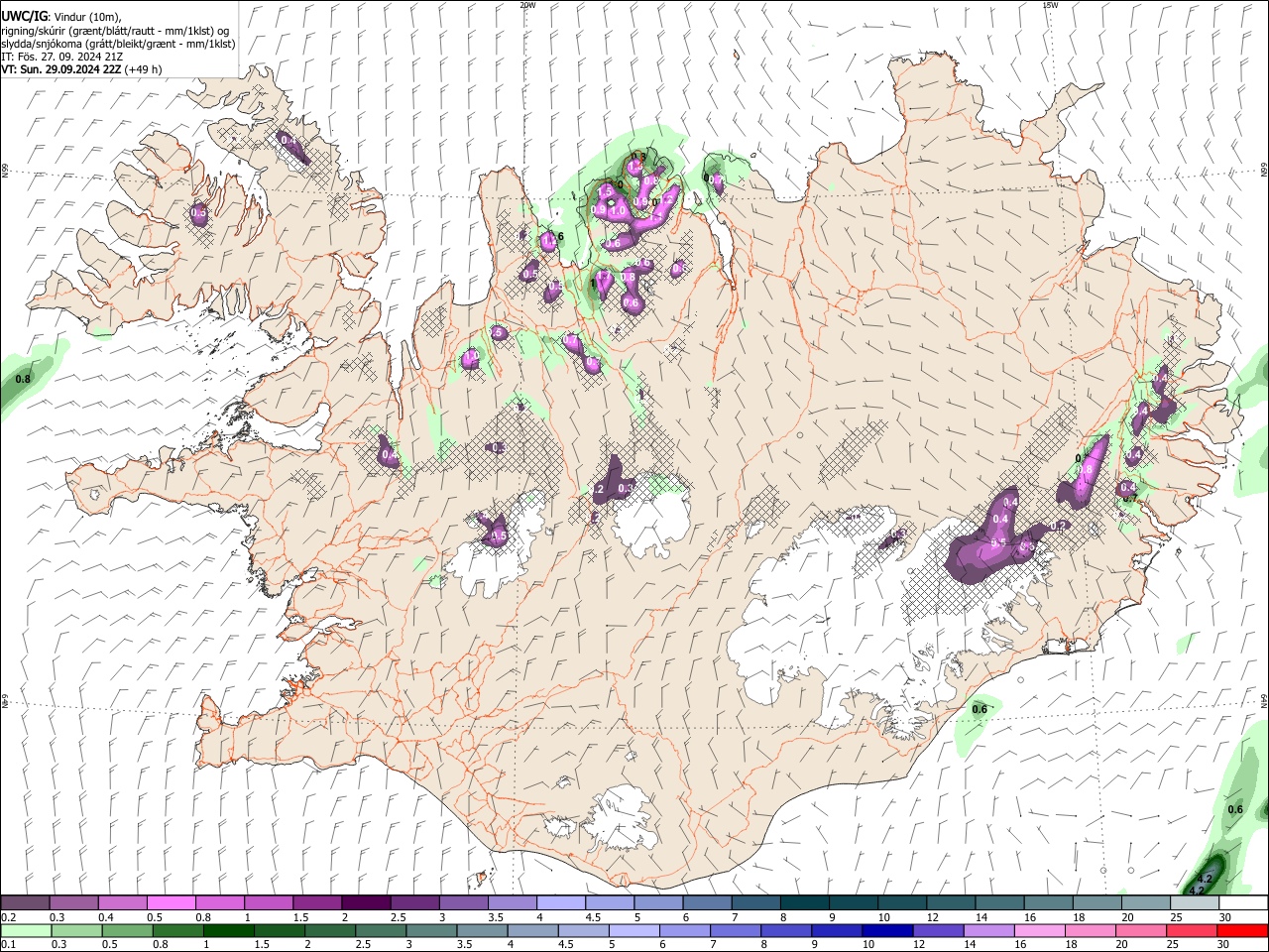Click the '20W' longitude label at top
1269x952 pixels.
coord(527,5)
